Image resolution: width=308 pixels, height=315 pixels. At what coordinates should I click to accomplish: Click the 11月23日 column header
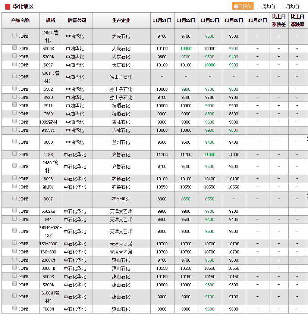pos(210,20)
